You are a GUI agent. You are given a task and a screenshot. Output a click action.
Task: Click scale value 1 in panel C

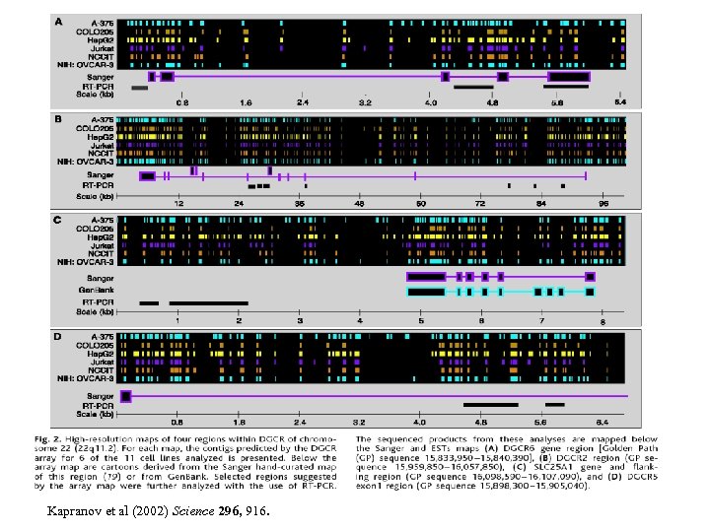[x=177, y=321]
